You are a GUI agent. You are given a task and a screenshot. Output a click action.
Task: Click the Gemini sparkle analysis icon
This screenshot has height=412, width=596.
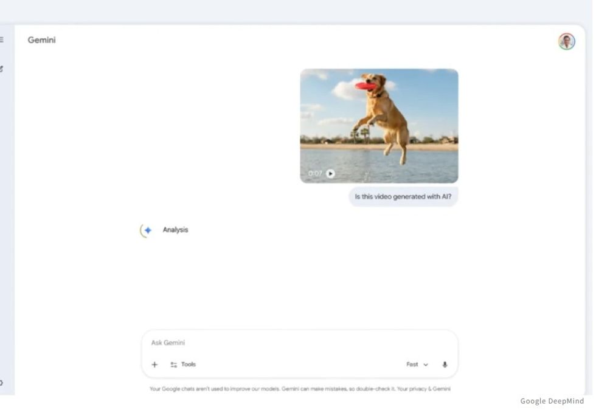click(x=148, y=230)
